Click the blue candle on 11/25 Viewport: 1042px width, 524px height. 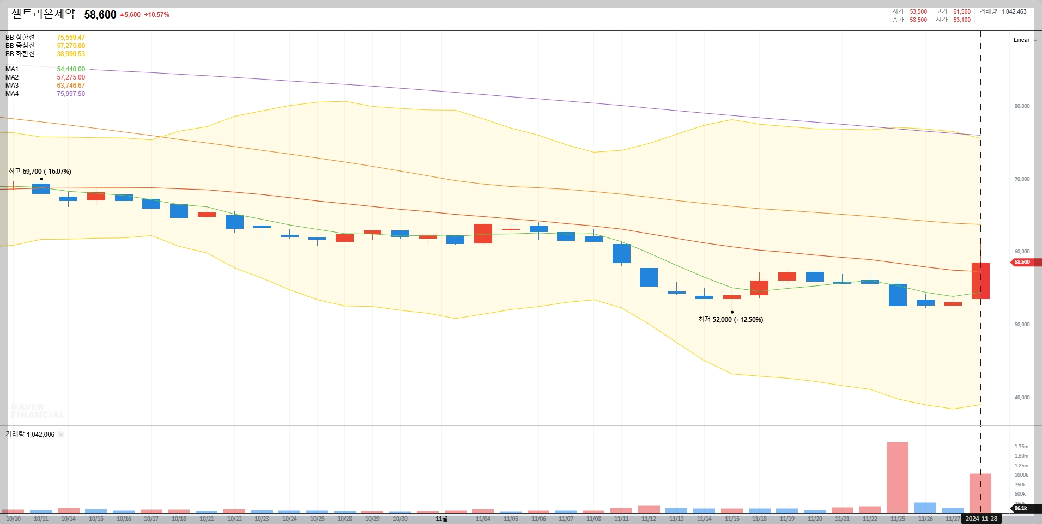pos(898,295)
